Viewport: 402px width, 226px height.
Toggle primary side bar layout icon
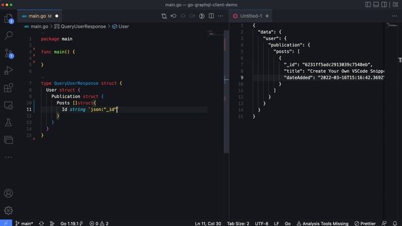[368, 4]
